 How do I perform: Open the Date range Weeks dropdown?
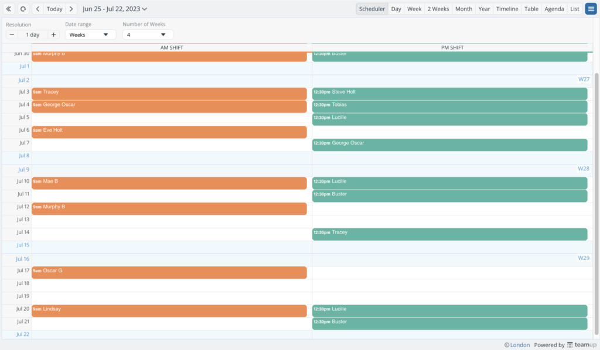coord(88,35)
